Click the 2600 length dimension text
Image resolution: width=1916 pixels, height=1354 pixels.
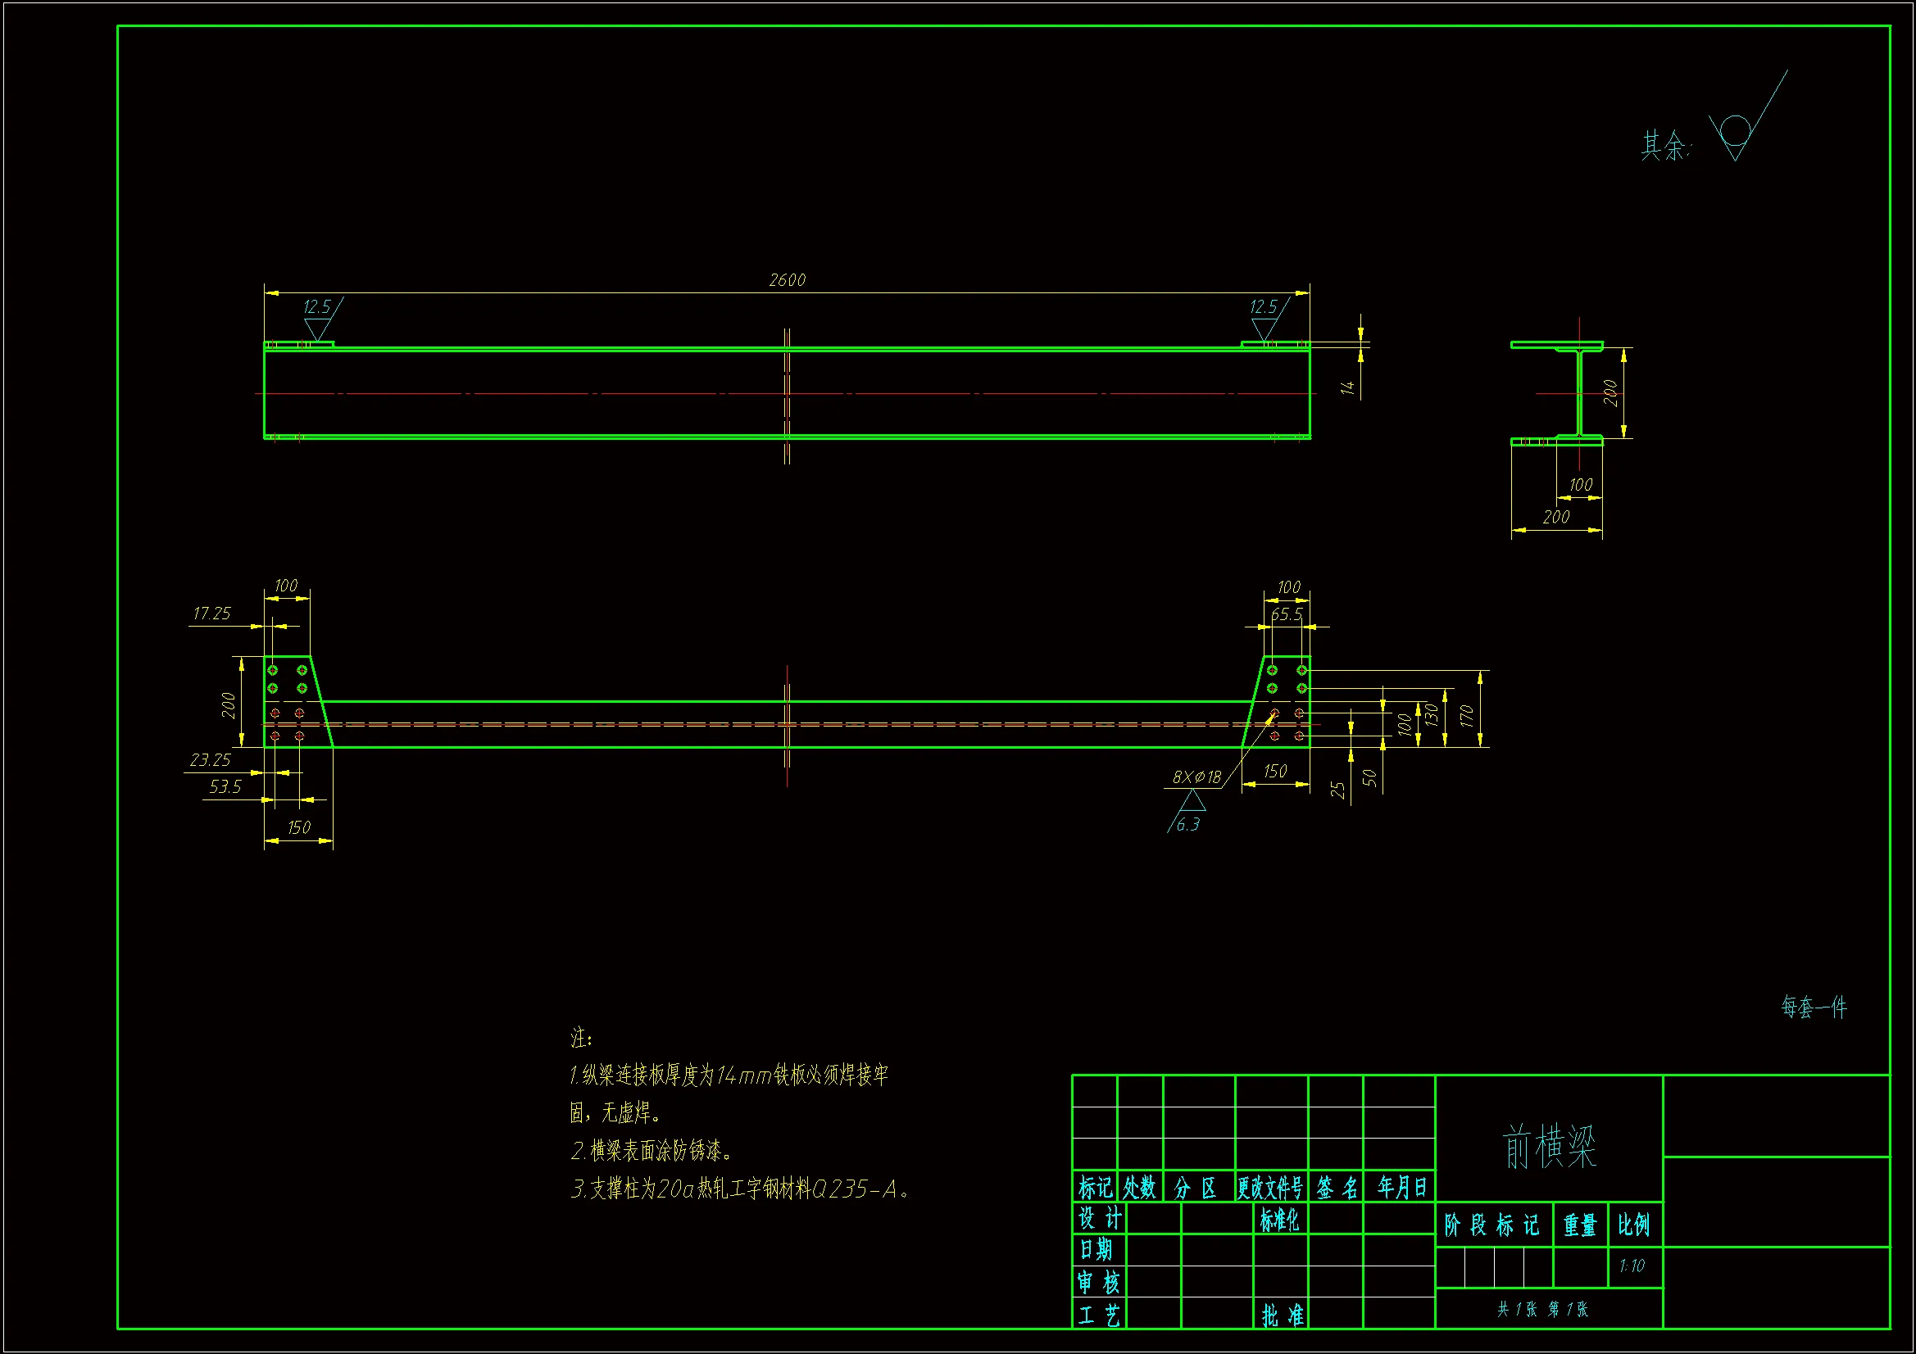pyautogui.click(x=787, y=280)
